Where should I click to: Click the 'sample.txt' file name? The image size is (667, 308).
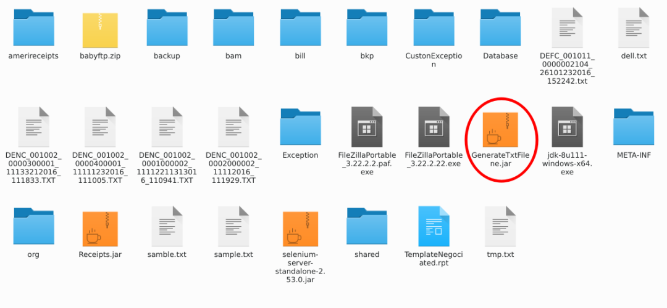click(233, 254)
